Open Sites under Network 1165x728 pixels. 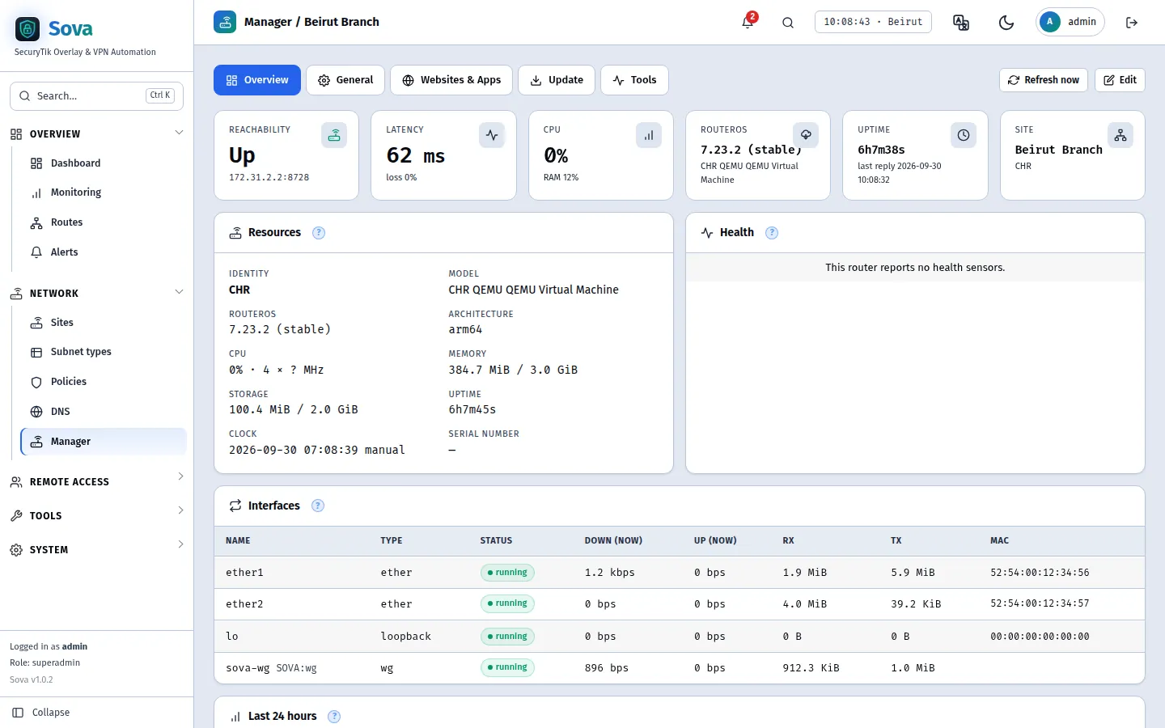point(104,323)
